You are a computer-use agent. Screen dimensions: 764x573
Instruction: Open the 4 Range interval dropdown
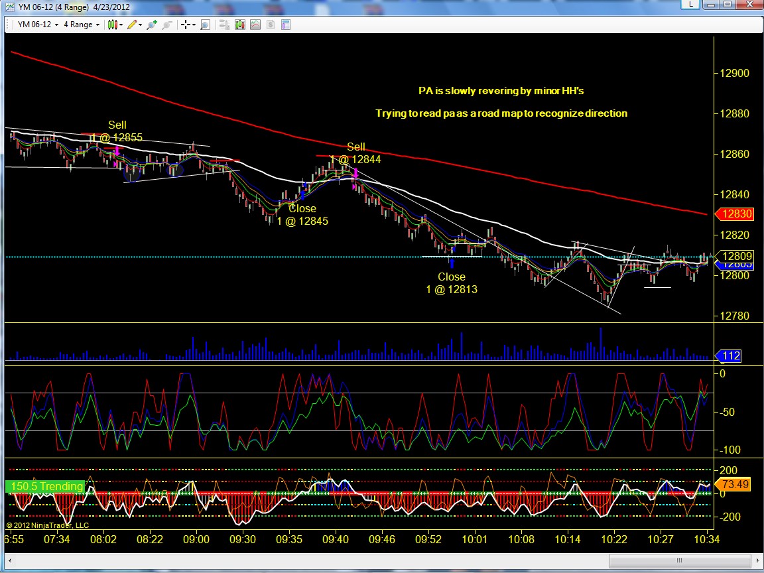[x=82, y=25]
